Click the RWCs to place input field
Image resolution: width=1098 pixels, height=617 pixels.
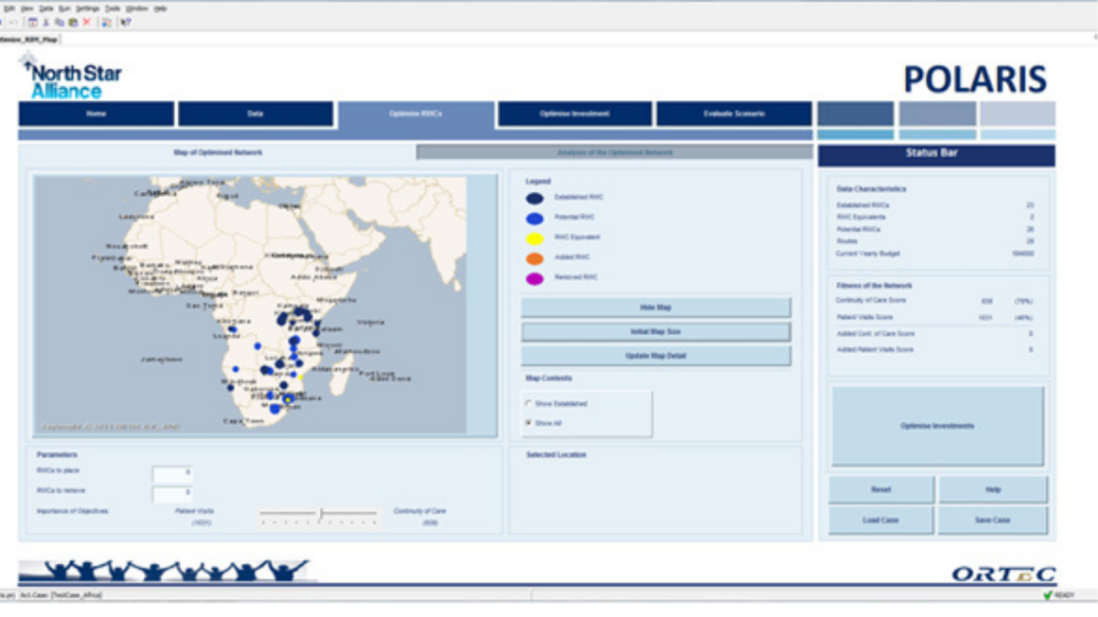[172, 473]
